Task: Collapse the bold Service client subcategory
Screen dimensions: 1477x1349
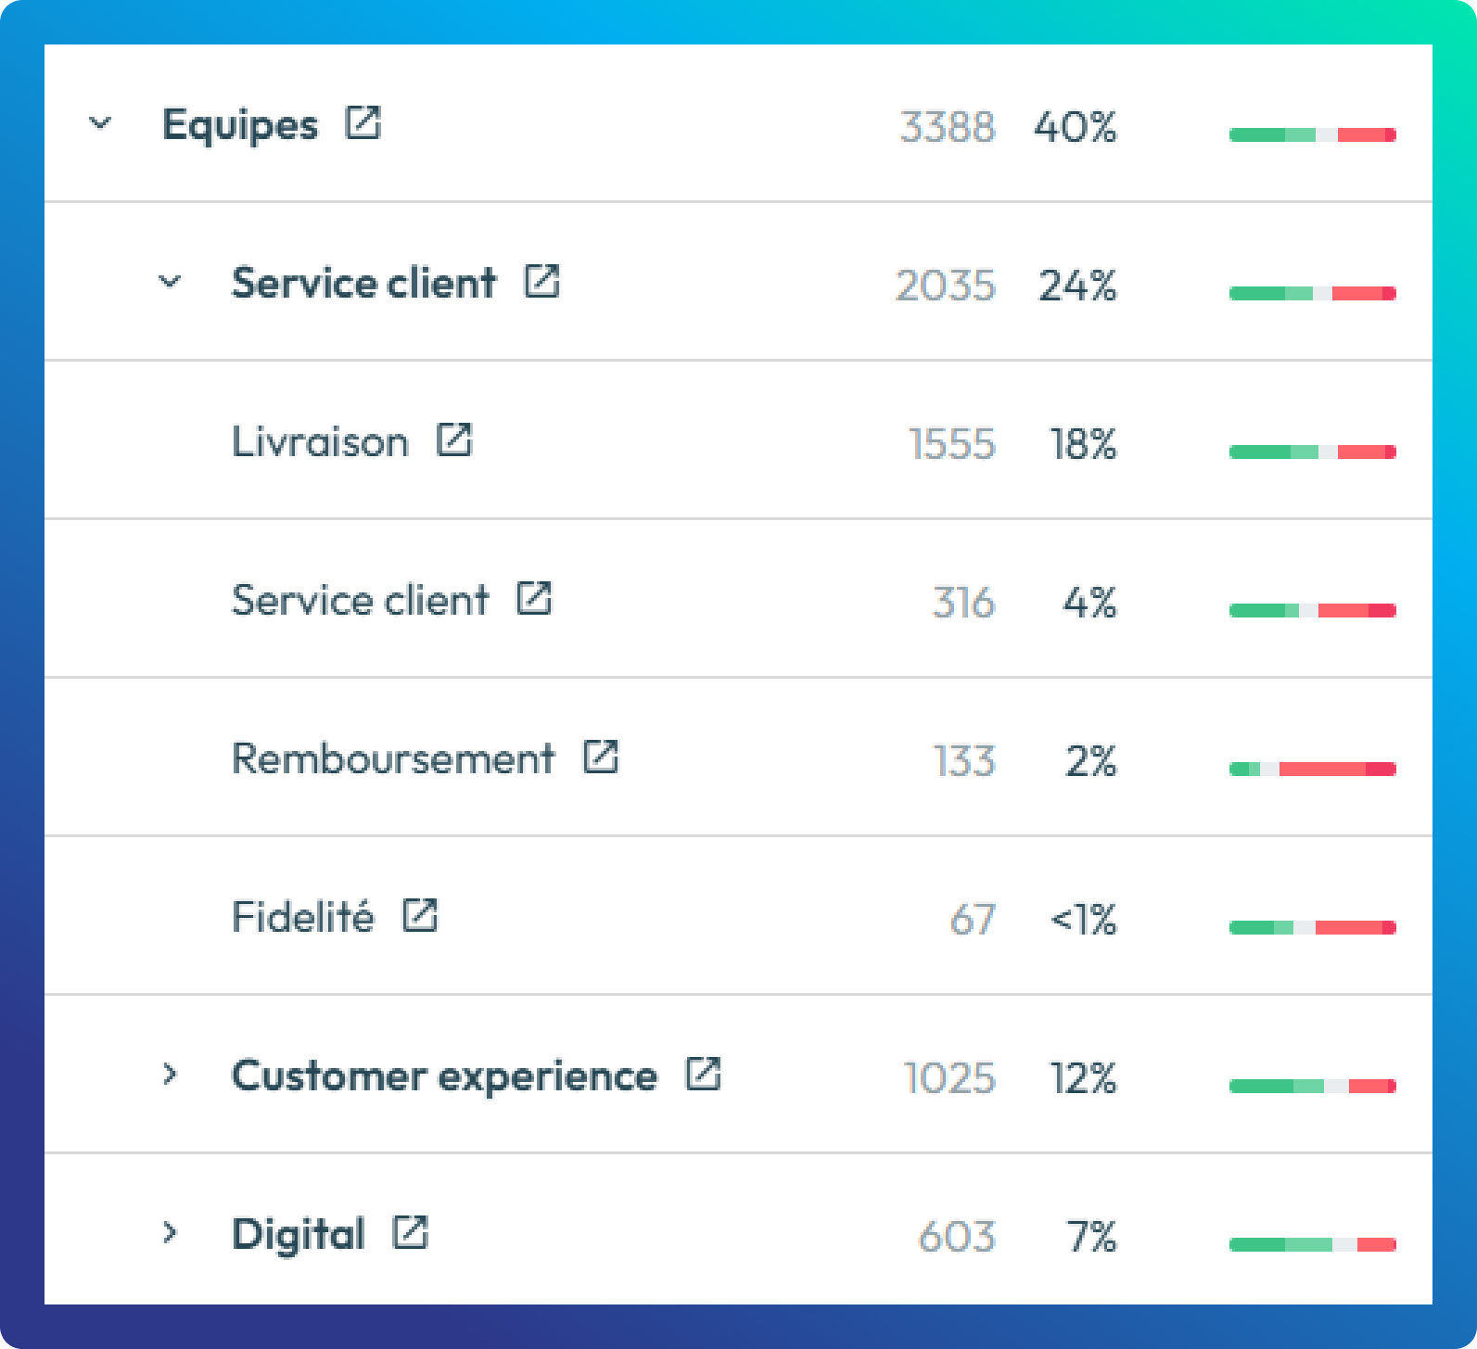Action: coord(170,281)
